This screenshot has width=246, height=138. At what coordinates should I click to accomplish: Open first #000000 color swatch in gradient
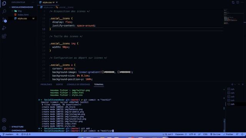tap(103, 72)
